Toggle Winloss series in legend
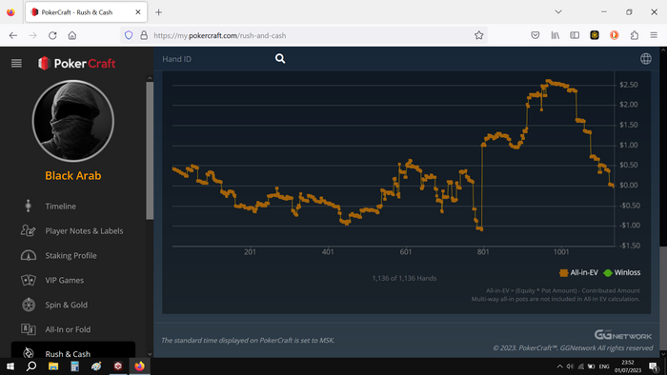The width and height of the screenshot is (667, 375). (x=622, y=272)
